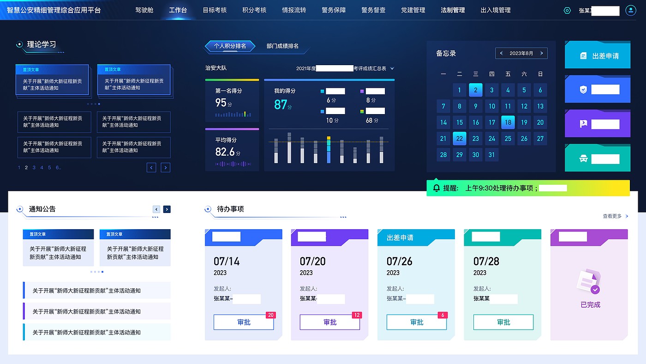Image resolution: width=646 pixels, height=364 pixels.
Task: Click the document icon on 出差申请 shortcut
Action: point(583,56)
